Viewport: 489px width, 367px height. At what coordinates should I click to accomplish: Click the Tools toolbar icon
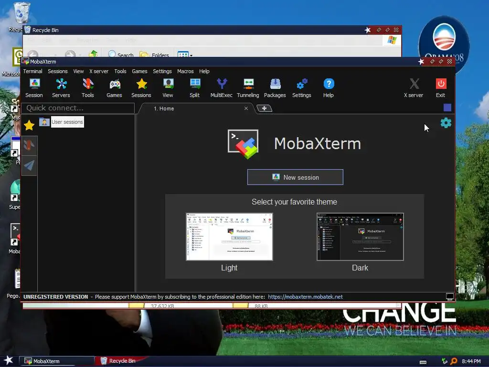tap(88, 88)
